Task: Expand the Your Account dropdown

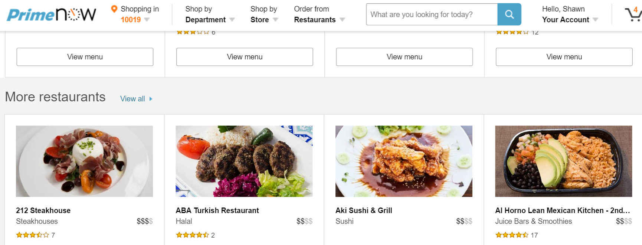Action: [x=570, y=19]
